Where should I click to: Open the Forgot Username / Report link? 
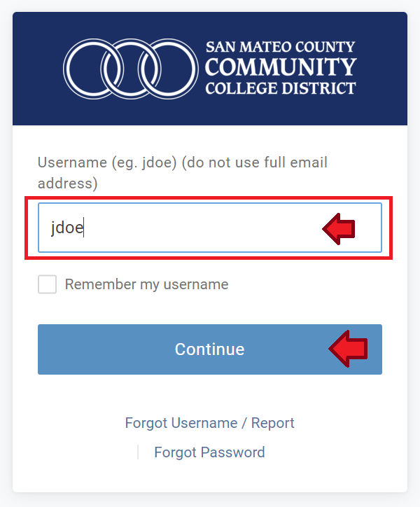tap(209, 423)
